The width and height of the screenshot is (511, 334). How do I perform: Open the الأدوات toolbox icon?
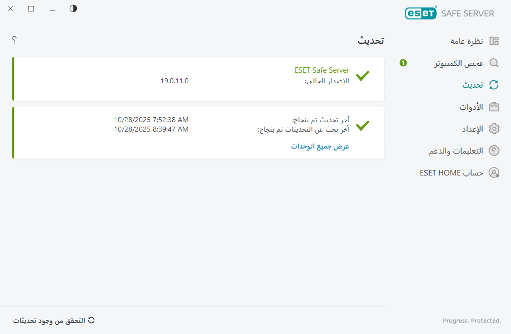click(x=494, y=107)
